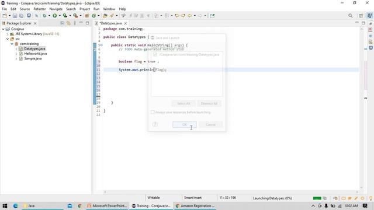
Task: Start the Debug launch icon
Action: [44, 16]
